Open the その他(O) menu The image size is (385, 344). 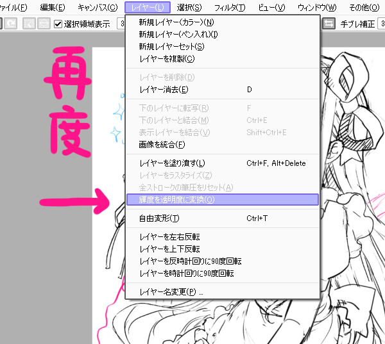tap(364, 8)
